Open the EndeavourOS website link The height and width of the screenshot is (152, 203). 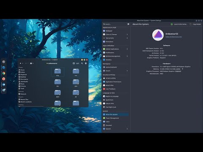(173, 37)
